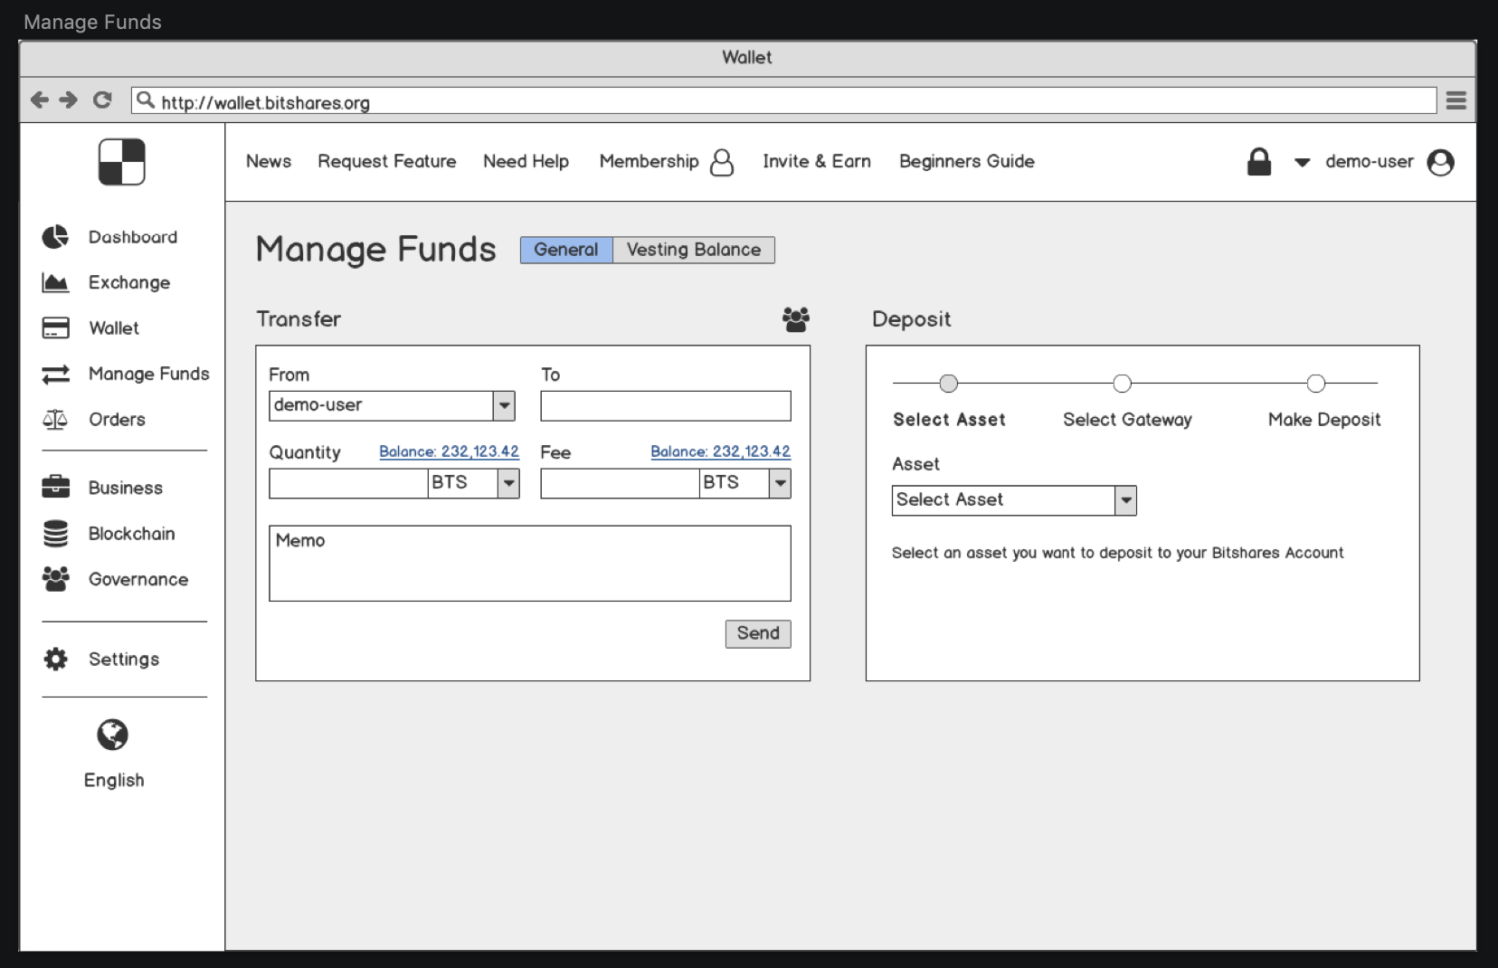The height and width of the screenshot is (968, 1498).
Task: Open Membership in top navigation
Action: (649, 161)
